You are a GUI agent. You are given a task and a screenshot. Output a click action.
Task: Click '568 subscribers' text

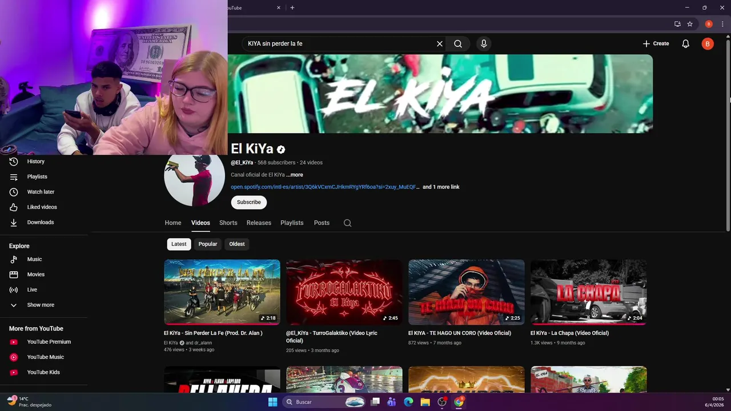(x=276, y=163)
